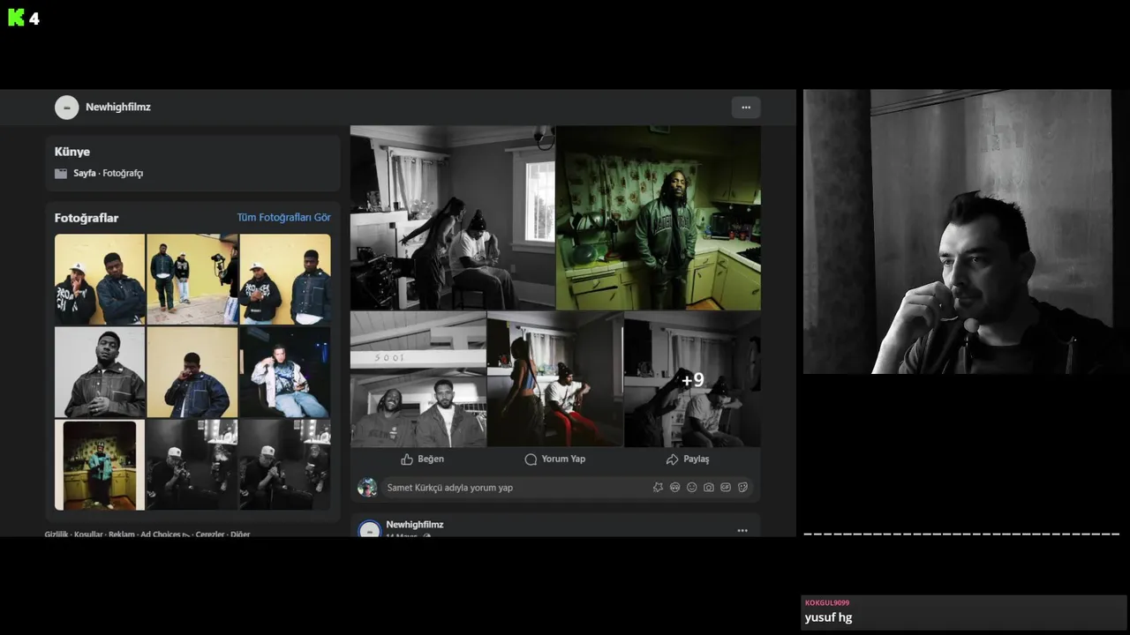Open the black-and-white portrait thumbnail of man in jacket

pos(100,371)
